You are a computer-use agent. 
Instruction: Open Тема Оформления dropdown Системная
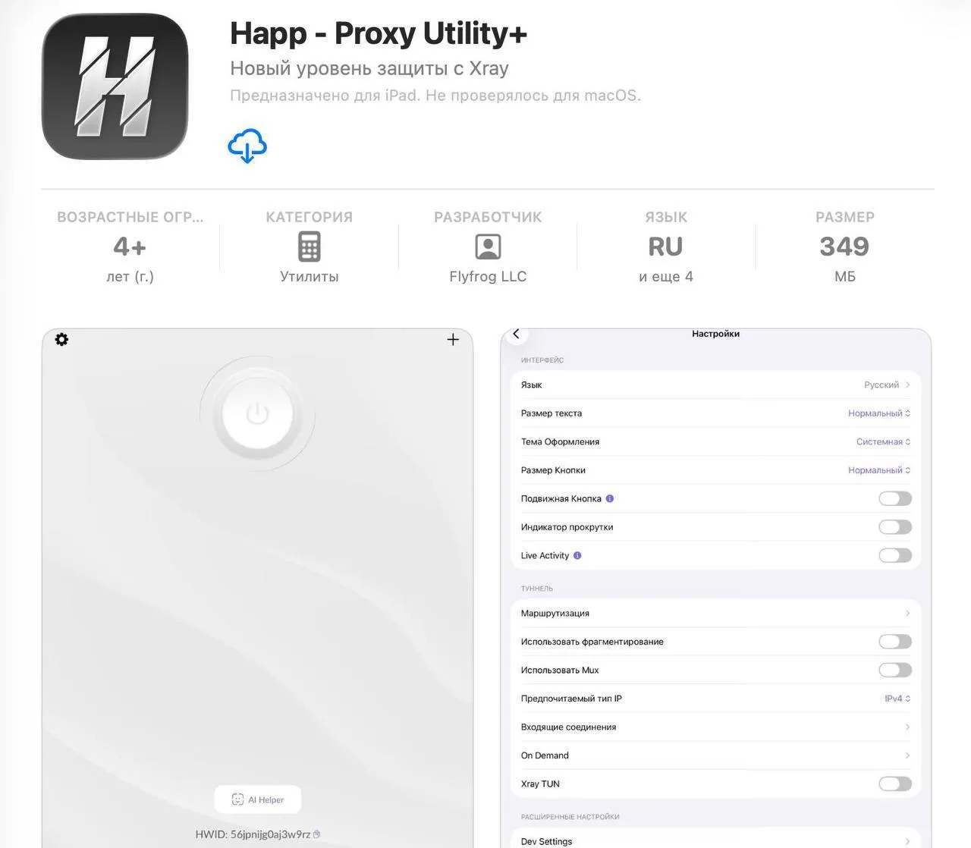[883, 441]
